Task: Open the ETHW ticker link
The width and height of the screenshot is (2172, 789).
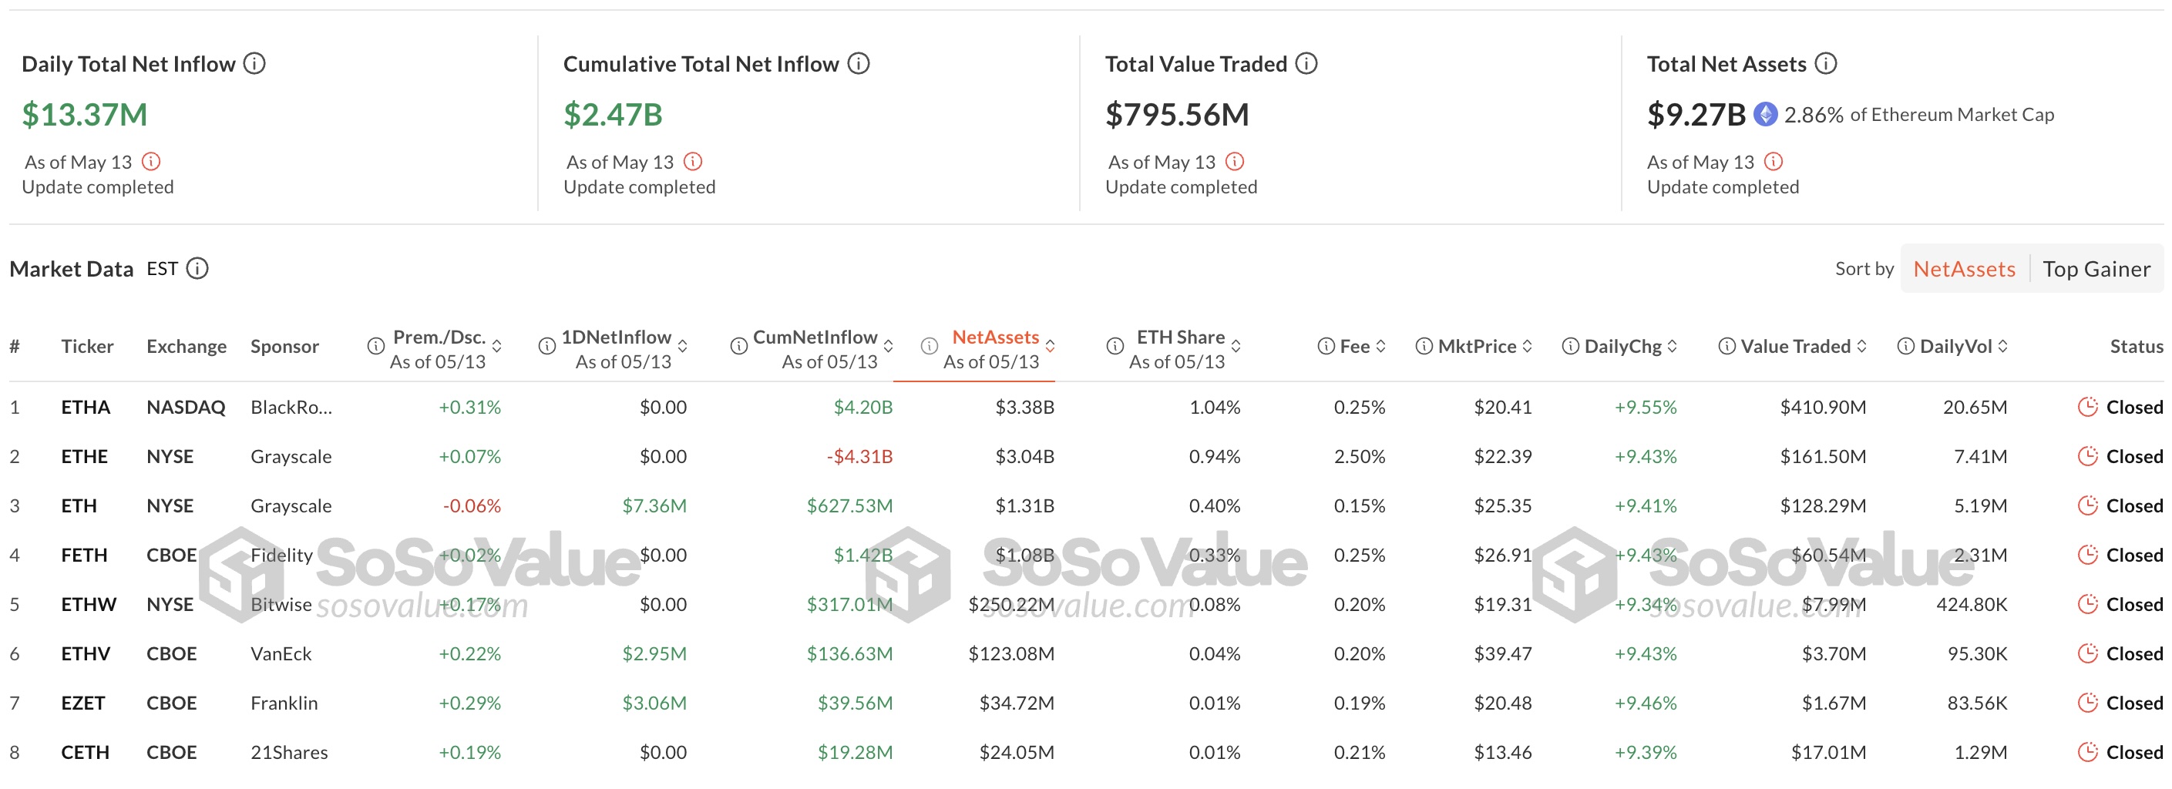Action: pos(89,604)
